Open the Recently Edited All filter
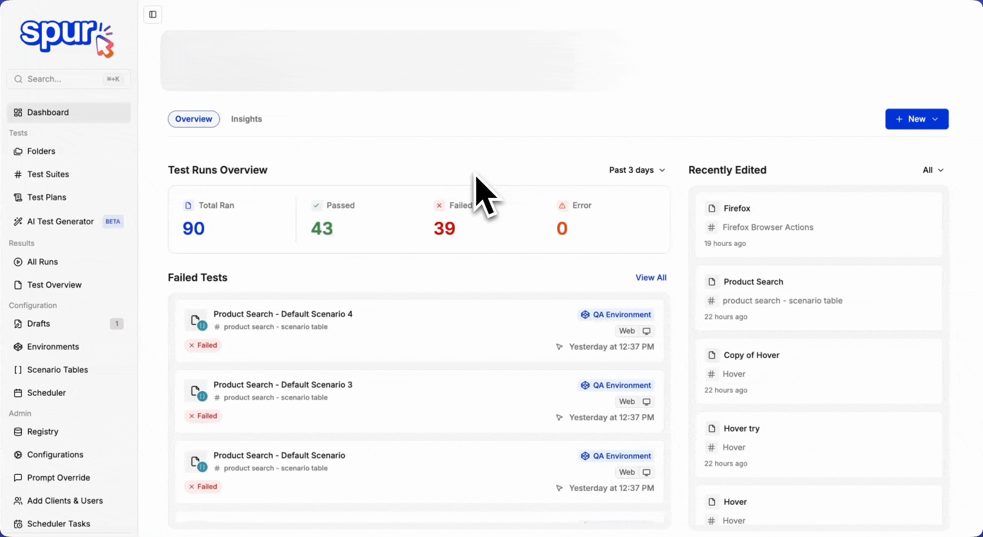This screenshot has height=537, width=983. coord(933,170)
